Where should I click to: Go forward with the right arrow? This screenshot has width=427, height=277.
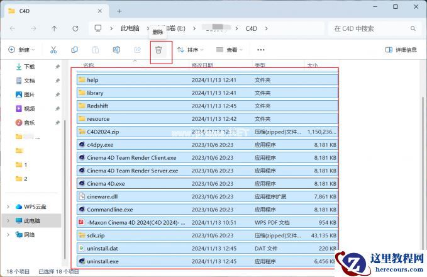coord(33,28)
